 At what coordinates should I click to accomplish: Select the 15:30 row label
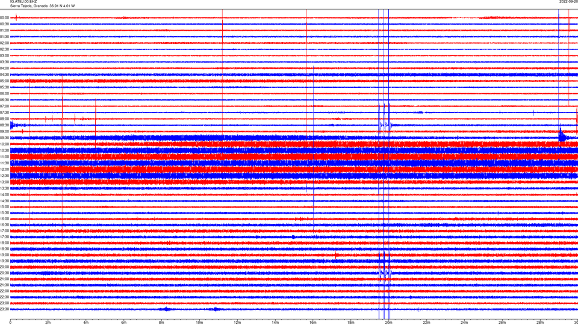(x=4, y=212)
